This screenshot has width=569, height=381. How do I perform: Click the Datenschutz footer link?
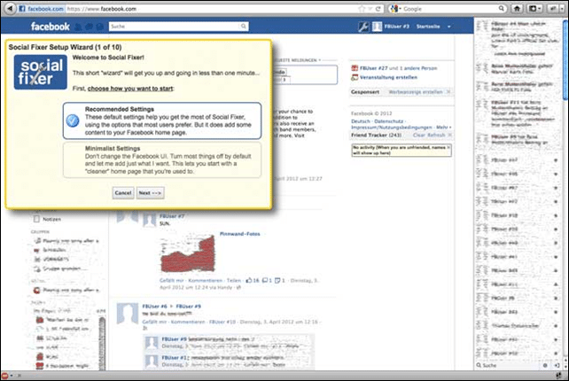[x=389, y=121]
